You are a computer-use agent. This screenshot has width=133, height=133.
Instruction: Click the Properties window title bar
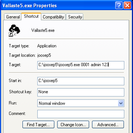point(58,5)
